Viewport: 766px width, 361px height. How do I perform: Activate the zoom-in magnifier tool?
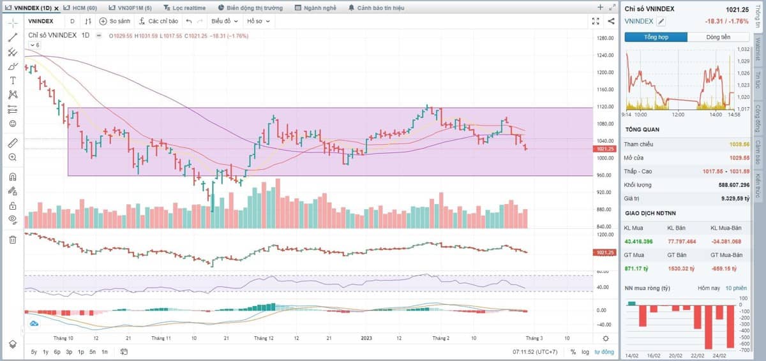point(12,157)
